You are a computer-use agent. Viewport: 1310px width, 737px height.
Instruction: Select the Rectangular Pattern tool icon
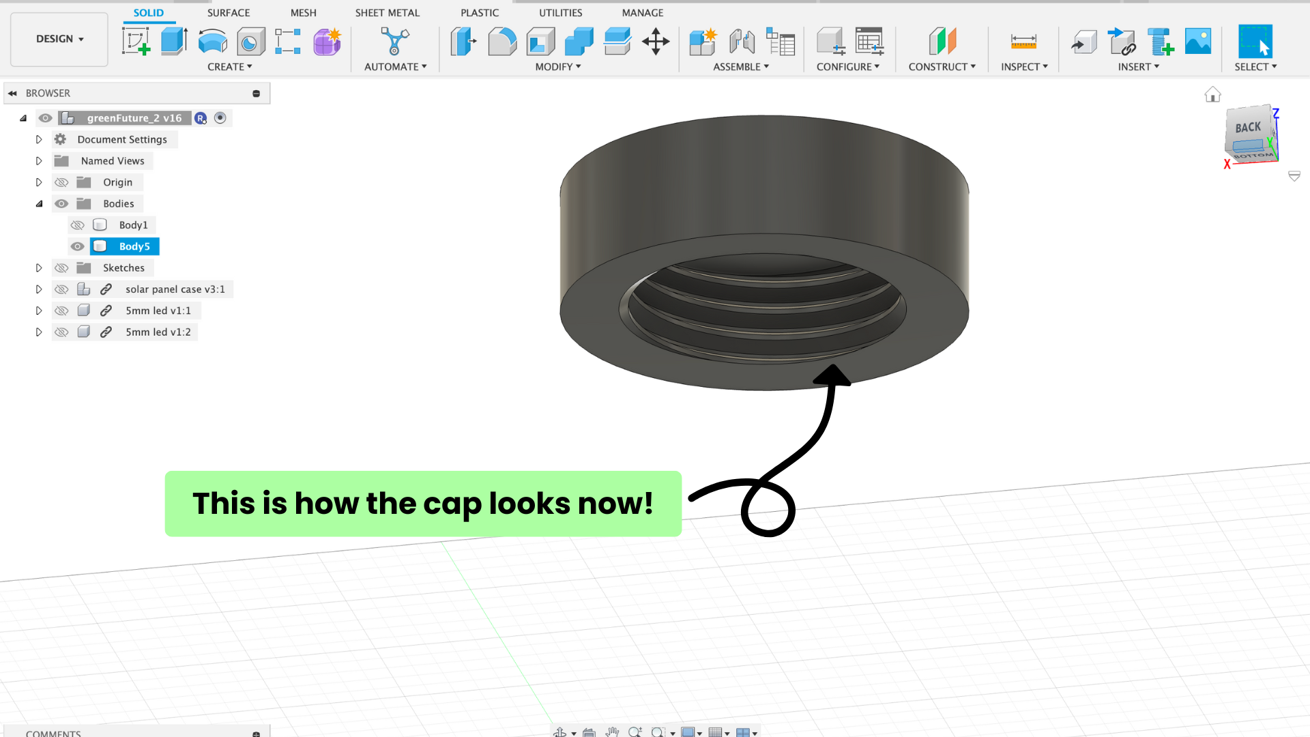[x=288, y=42]
